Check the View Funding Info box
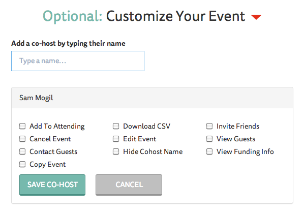This screenshot has height=215, width=304. 209,151
